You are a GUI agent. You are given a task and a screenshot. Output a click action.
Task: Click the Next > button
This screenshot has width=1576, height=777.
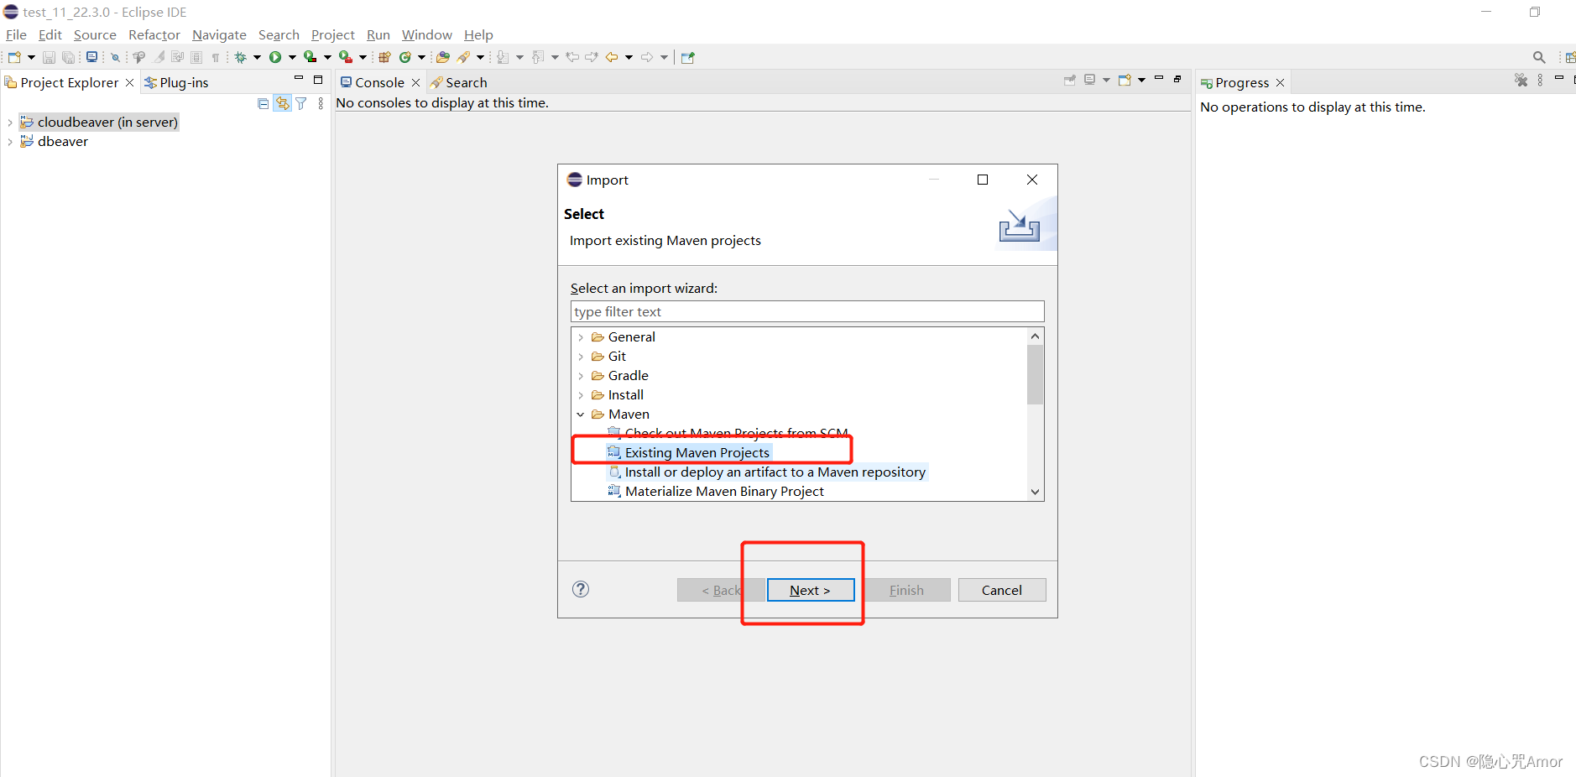811,590
